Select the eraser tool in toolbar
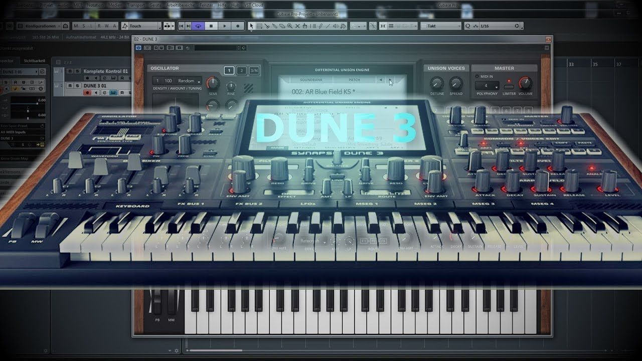The height and width of the screenshot is (361, 642). tap(282, 26)
